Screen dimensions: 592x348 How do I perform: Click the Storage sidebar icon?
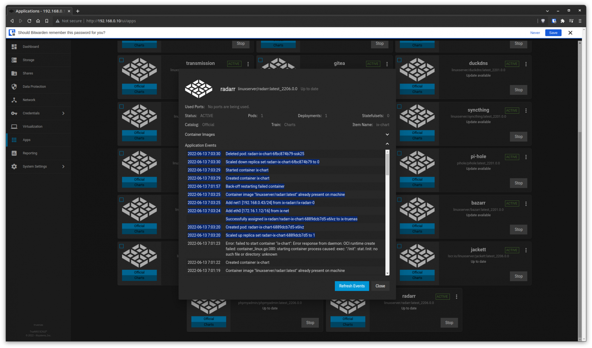14,60
